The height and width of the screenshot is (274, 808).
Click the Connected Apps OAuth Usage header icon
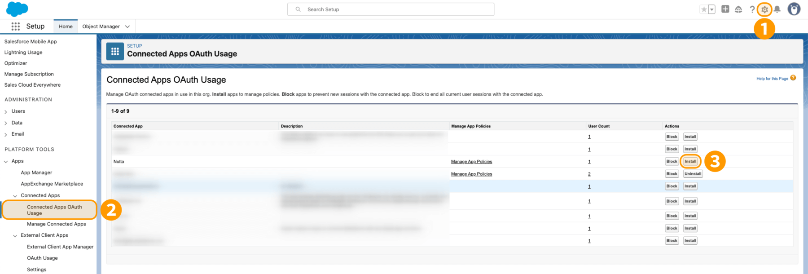(x=115, y=52)
